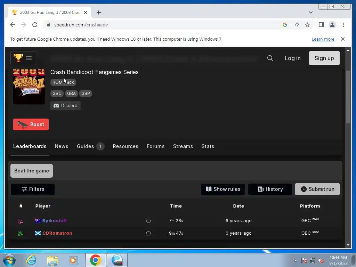Open the Filters options
This screenshot has width=356, height=267.
tap(32, 189)
